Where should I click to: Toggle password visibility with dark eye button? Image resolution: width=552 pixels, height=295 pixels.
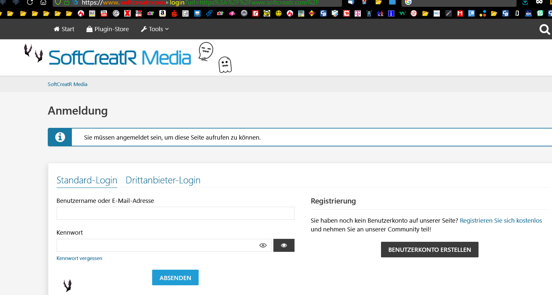[x=284, y=245]
